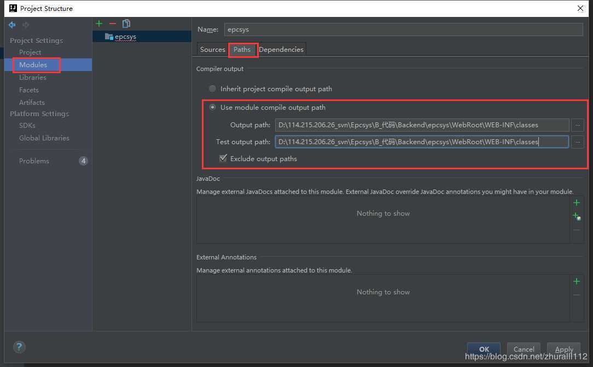Add external annotation with plus icon

point(577,281)
